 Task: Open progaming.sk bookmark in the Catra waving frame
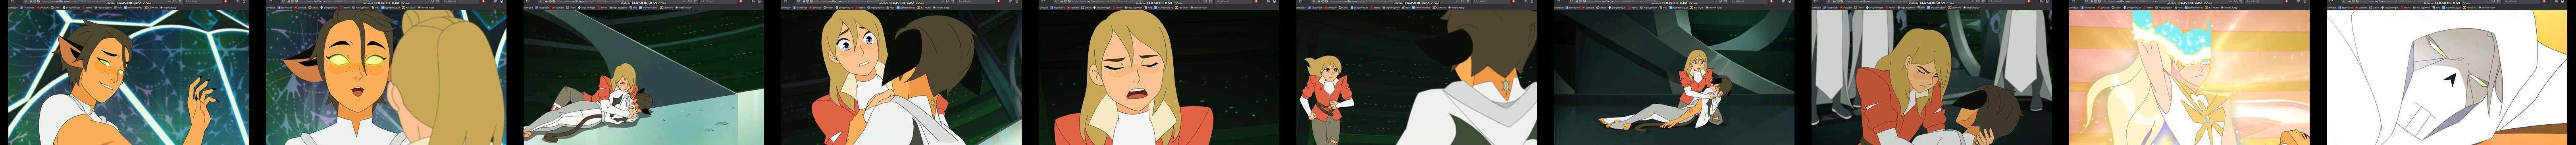71,8
